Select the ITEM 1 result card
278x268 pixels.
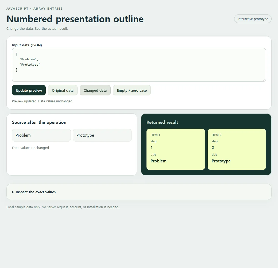176,149
